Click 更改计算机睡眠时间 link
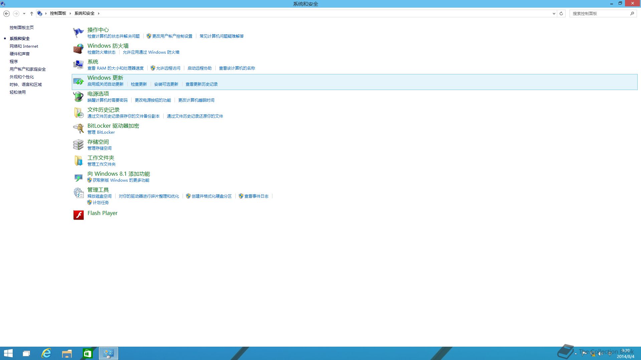The height and width of the screenshot is (360, 641). pyautogui.click(x=196, y=100)
